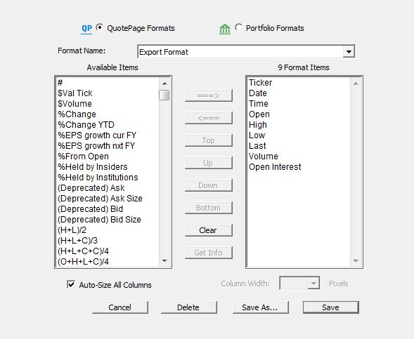Select Open Interest in Format Items
This screenshot has width=414, height=339.
(275, 167)
